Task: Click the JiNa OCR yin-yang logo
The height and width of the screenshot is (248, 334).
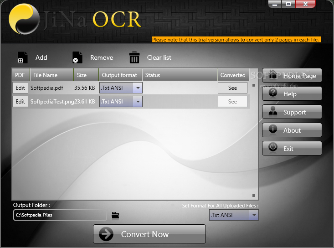Action: pyautogui.click(x=24, y=19)
